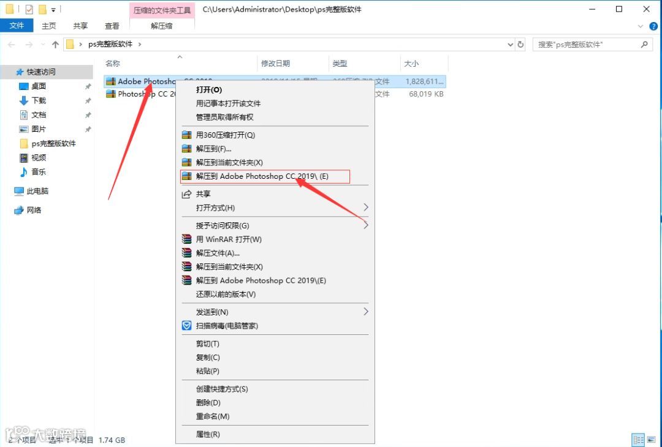Click the Photoshop CC archive file icon
The height and width of the screenshot is (447, 662).
click(x=110, y=94)
